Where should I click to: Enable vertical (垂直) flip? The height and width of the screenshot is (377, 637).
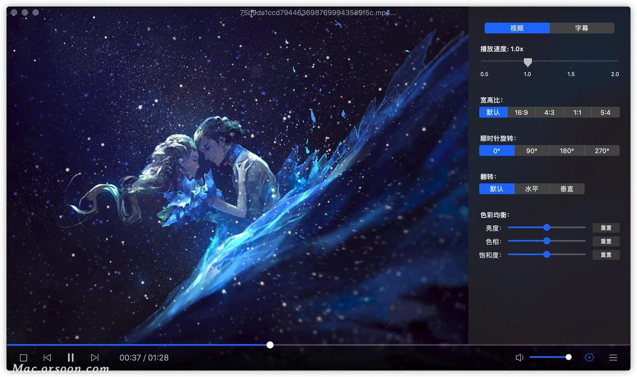(567, 188)
